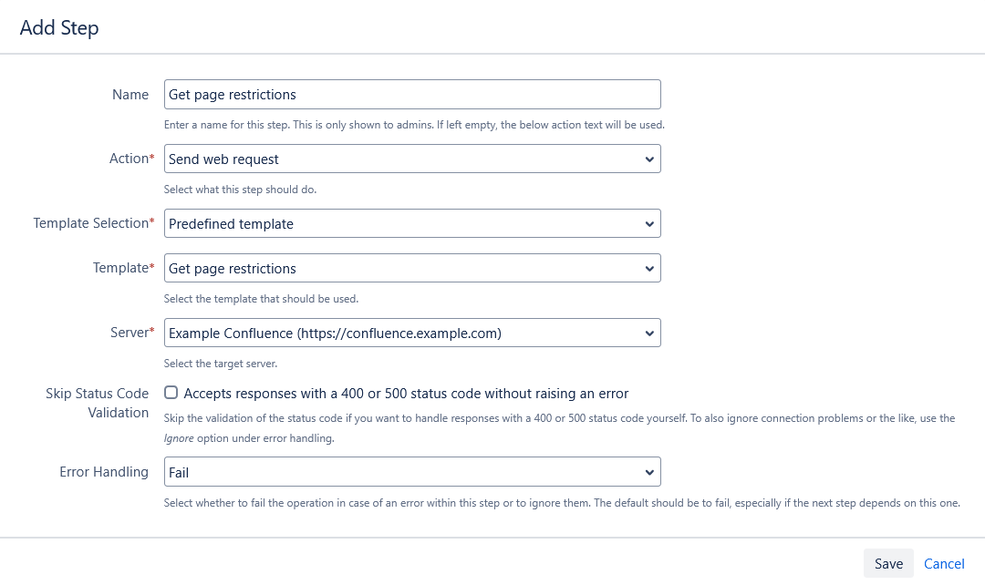This screenshot has width=985, height=585.
Task: Open the Server dropdown for Example Confluence
Action: tap(412, 334)
